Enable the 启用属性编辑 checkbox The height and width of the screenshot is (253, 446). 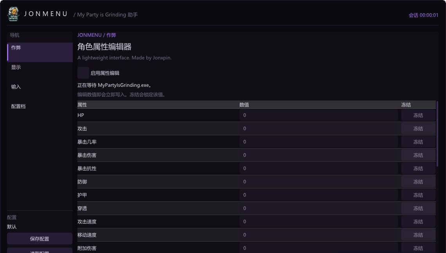[83, 73]
